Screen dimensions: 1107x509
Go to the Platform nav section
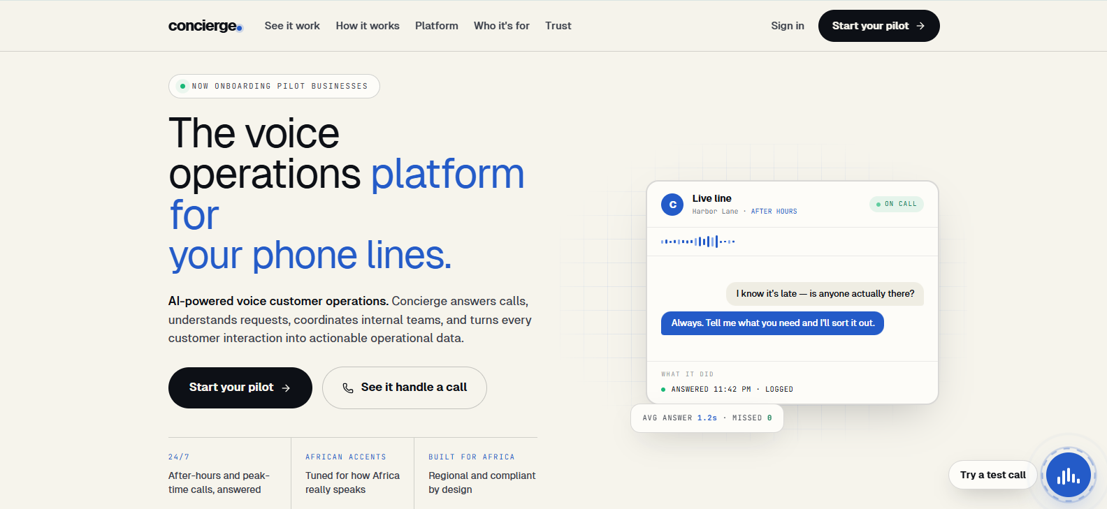coord(437,26)
